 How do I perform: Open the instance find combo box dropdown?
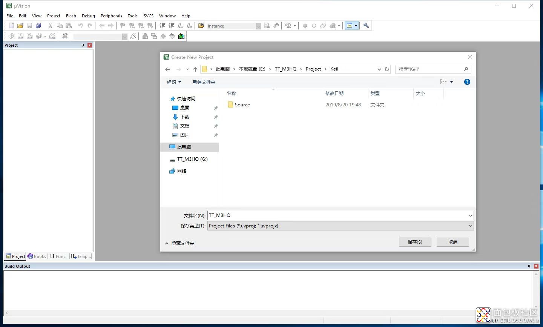tap(258, 26)
